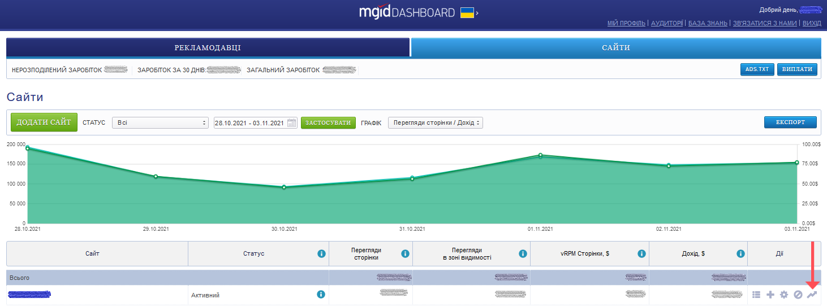Expand the Статус dropdown showing Всі

point(161,123)
